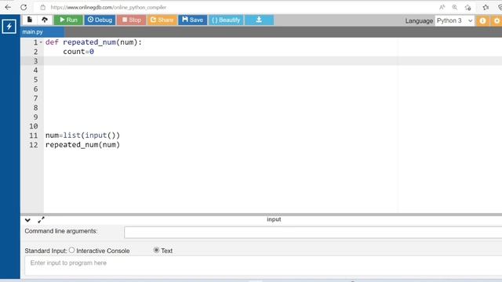This screenshot has width=502, height=282.
Task: Select the Interactive Console radio button
Action: [71, 251]
